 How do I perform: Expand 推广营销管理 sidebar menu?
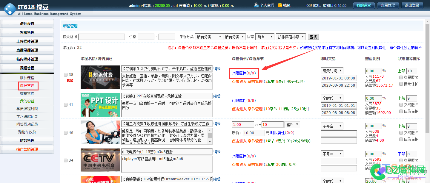click(x=27, y=149)
